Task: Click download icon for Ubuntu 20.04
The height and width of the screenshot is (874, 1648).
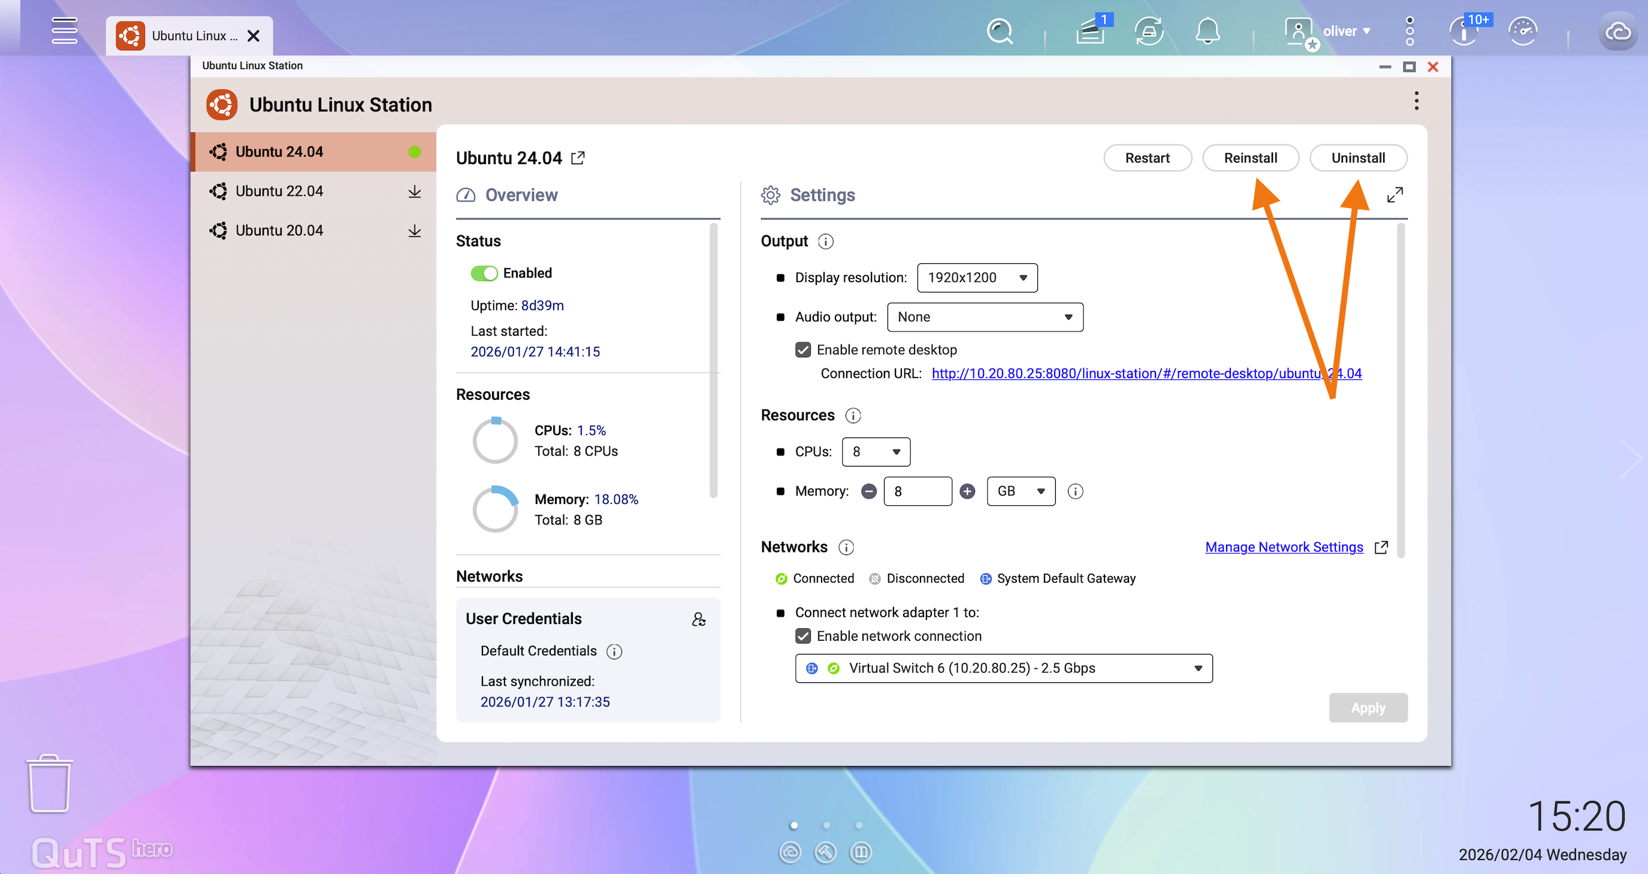Action: click(x=415, y=230)
